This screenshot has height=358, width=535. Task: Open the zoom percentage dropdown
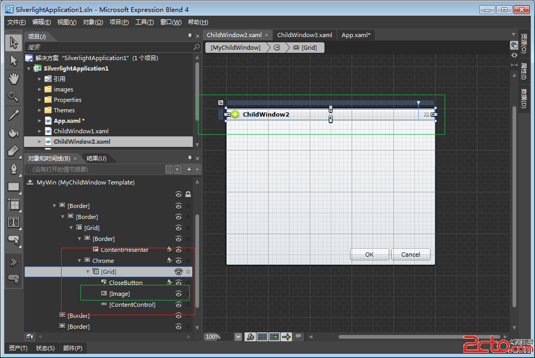click(238, 337)
